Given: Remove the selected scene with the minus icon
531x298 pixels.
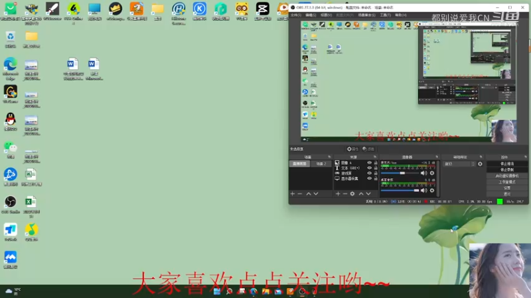Looking at the screenshot, I should tap(300, 193).
